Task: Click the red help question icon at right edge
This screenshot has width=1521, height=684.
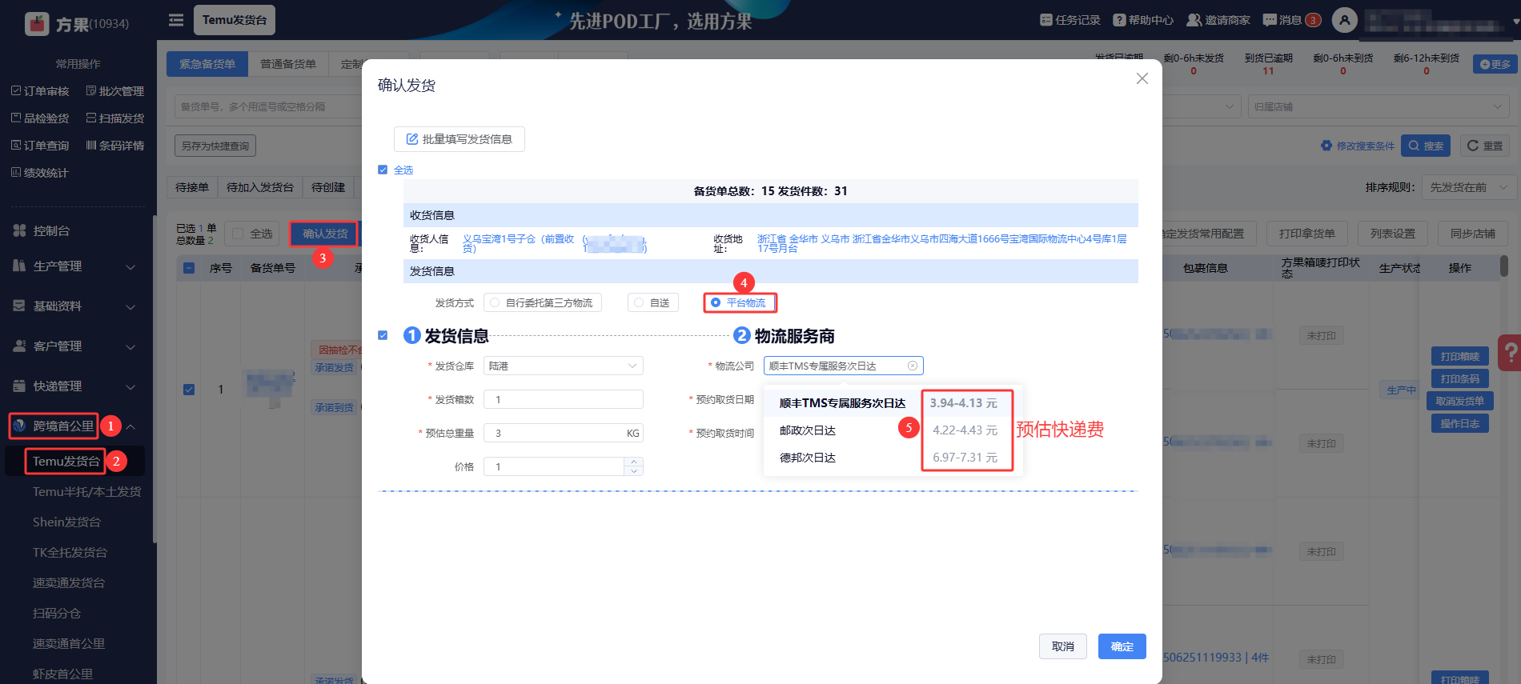Action: (1510, 352)
